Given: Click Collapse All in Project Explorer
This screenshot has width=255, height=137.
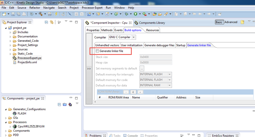Looking at the screenshot, I should [46, 22].
